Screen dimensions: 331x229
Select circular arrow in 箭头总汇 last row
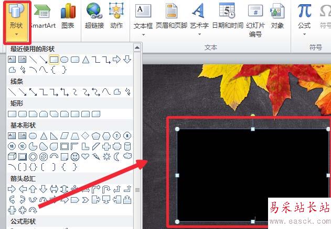coord(33,210)
